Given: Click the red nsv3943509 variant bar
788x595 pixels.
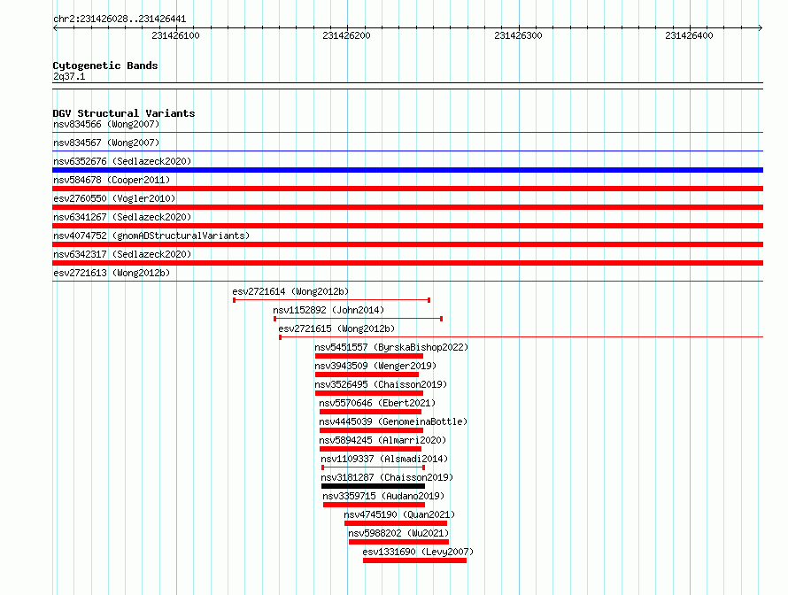Looking at the screenshot, I should tap(367, 375).
